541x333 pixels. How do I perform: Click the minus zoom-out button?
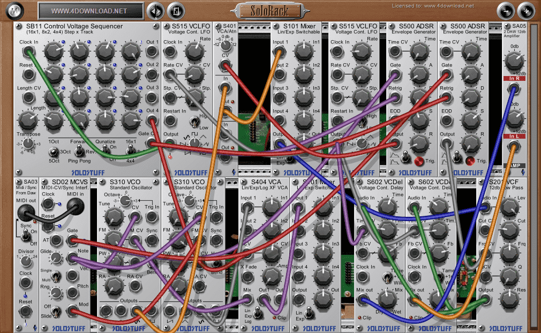(506, 11)
